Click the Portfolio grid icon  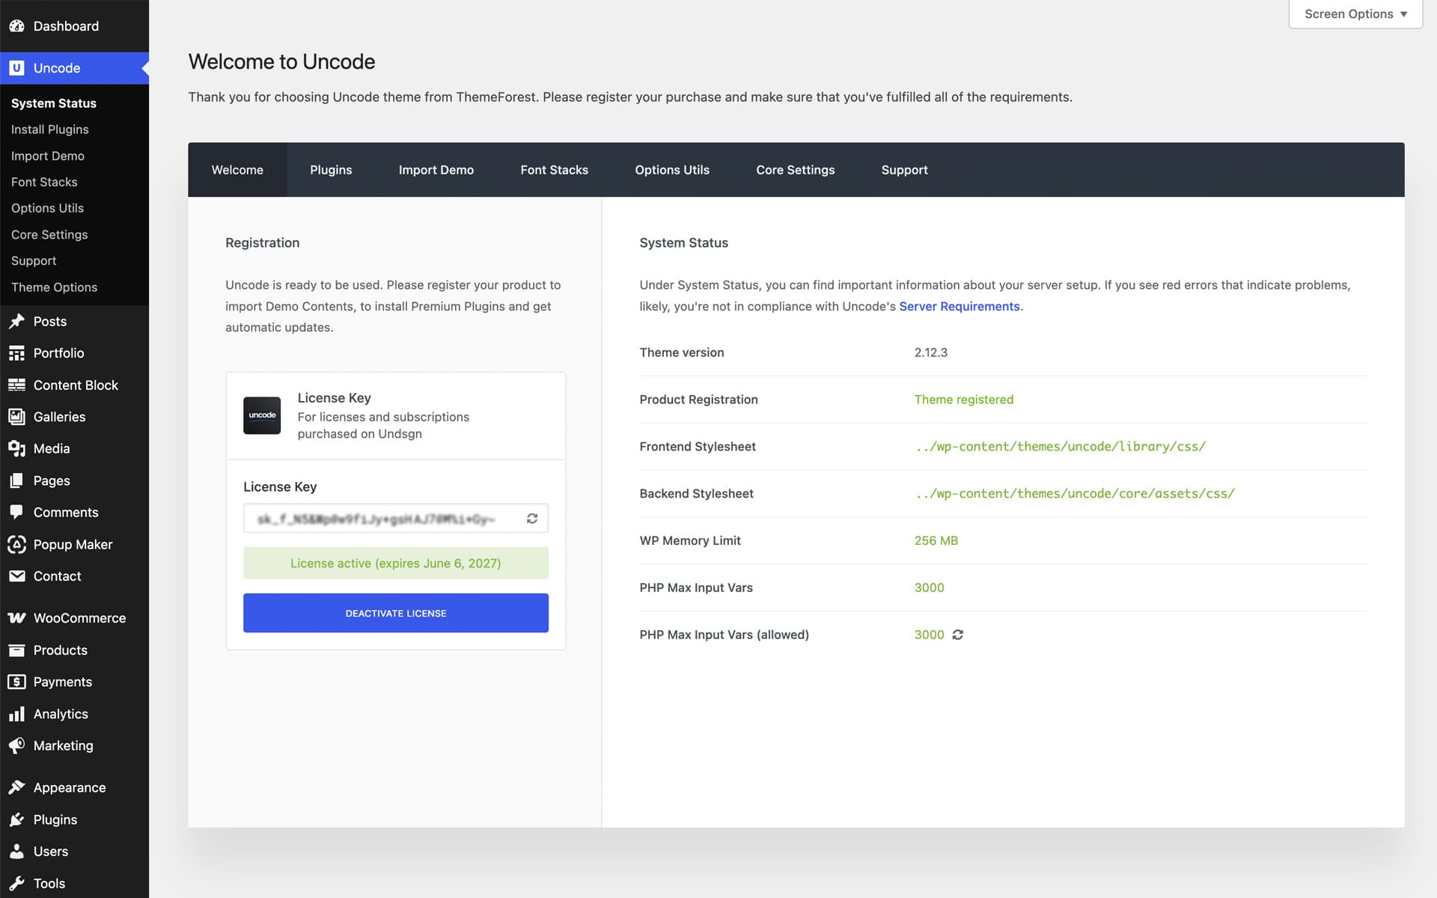coord(16,353)
